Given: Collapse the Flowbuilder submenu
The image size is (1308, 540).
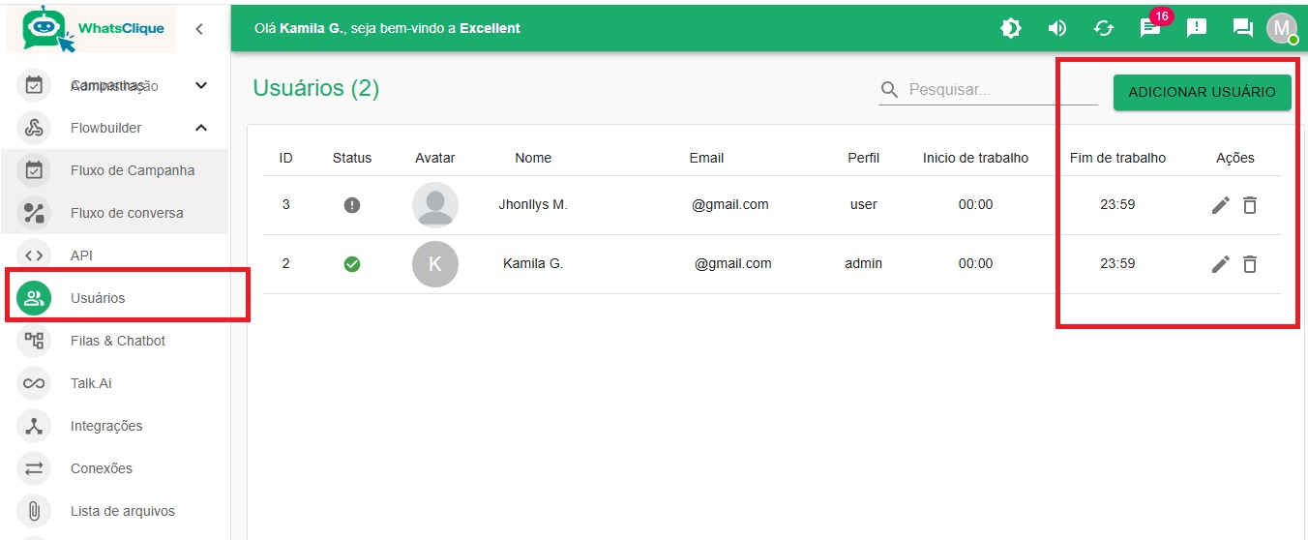Looking at the screenshot, I should pos(201,128).
